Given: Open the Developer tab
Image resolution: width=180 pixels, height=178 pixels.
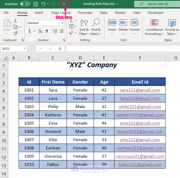Looking at the screenshot, I should point(156,13).
